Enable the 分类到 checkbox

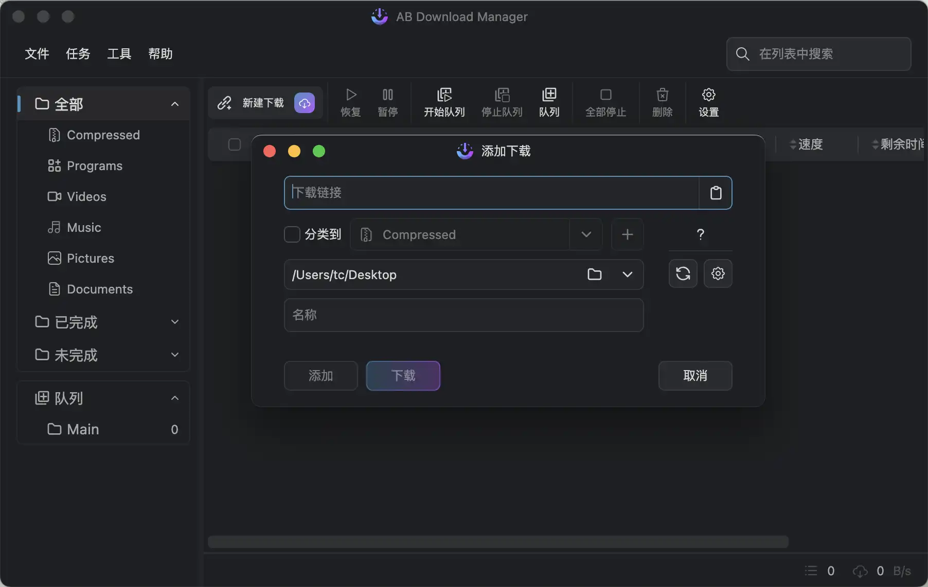[292, 234]
